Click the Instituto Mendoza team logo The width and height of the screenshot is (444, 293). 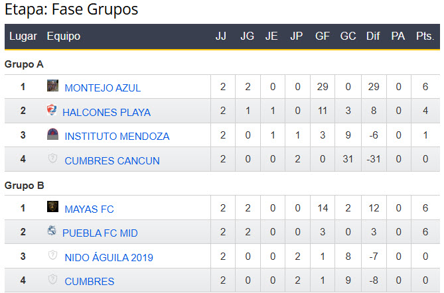click(52, 135)
